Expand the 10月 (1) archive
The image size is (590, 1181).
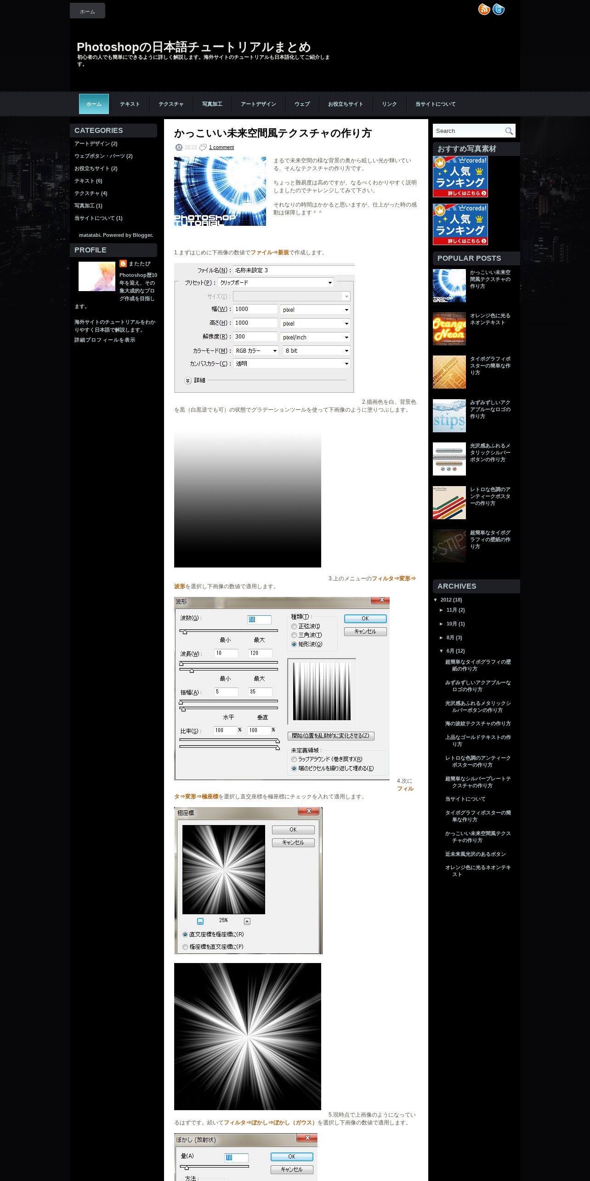(442, 624)
